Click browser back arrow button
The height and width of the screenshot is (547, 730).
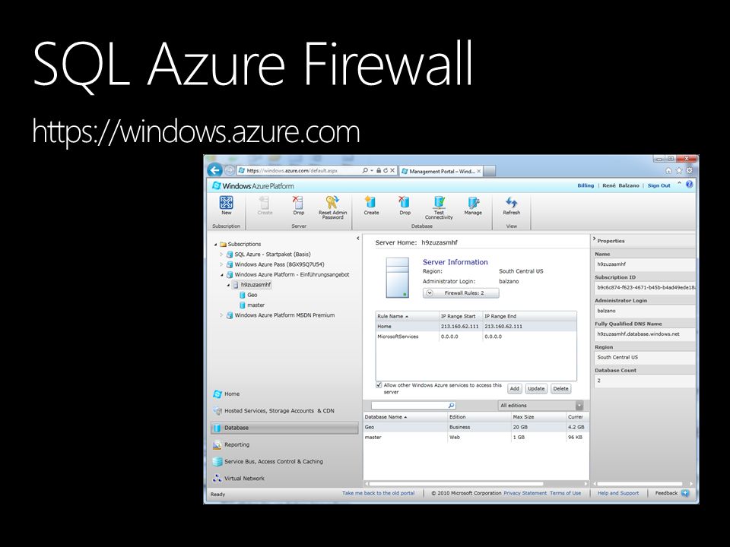[214, 170]
